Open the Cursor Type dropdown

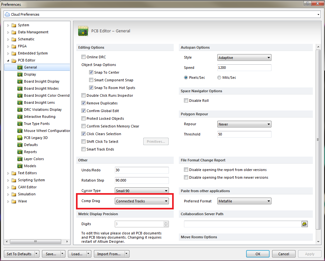(x=142, y=191)
